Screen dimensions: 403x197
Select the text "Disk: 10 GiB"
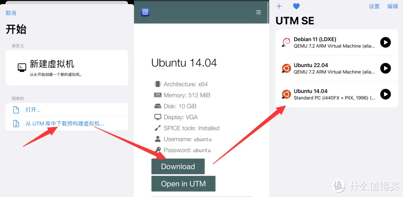pyautogui.click(x=180, y=106)
